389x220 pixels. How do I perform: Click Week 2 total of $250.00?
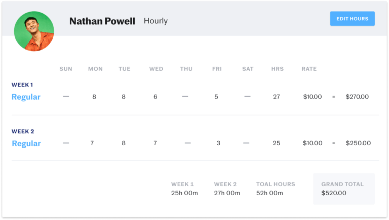(x=358, y=143)
